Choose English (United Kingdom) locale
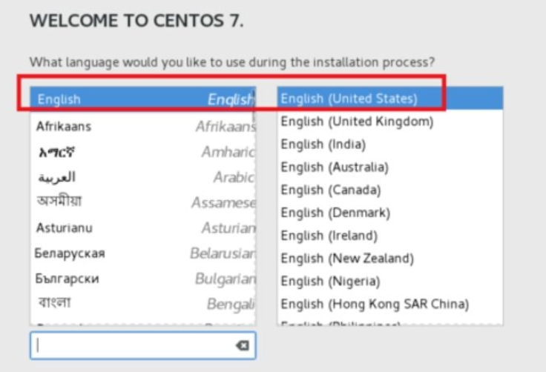546x372 pixels. click(x=357, y=121)
